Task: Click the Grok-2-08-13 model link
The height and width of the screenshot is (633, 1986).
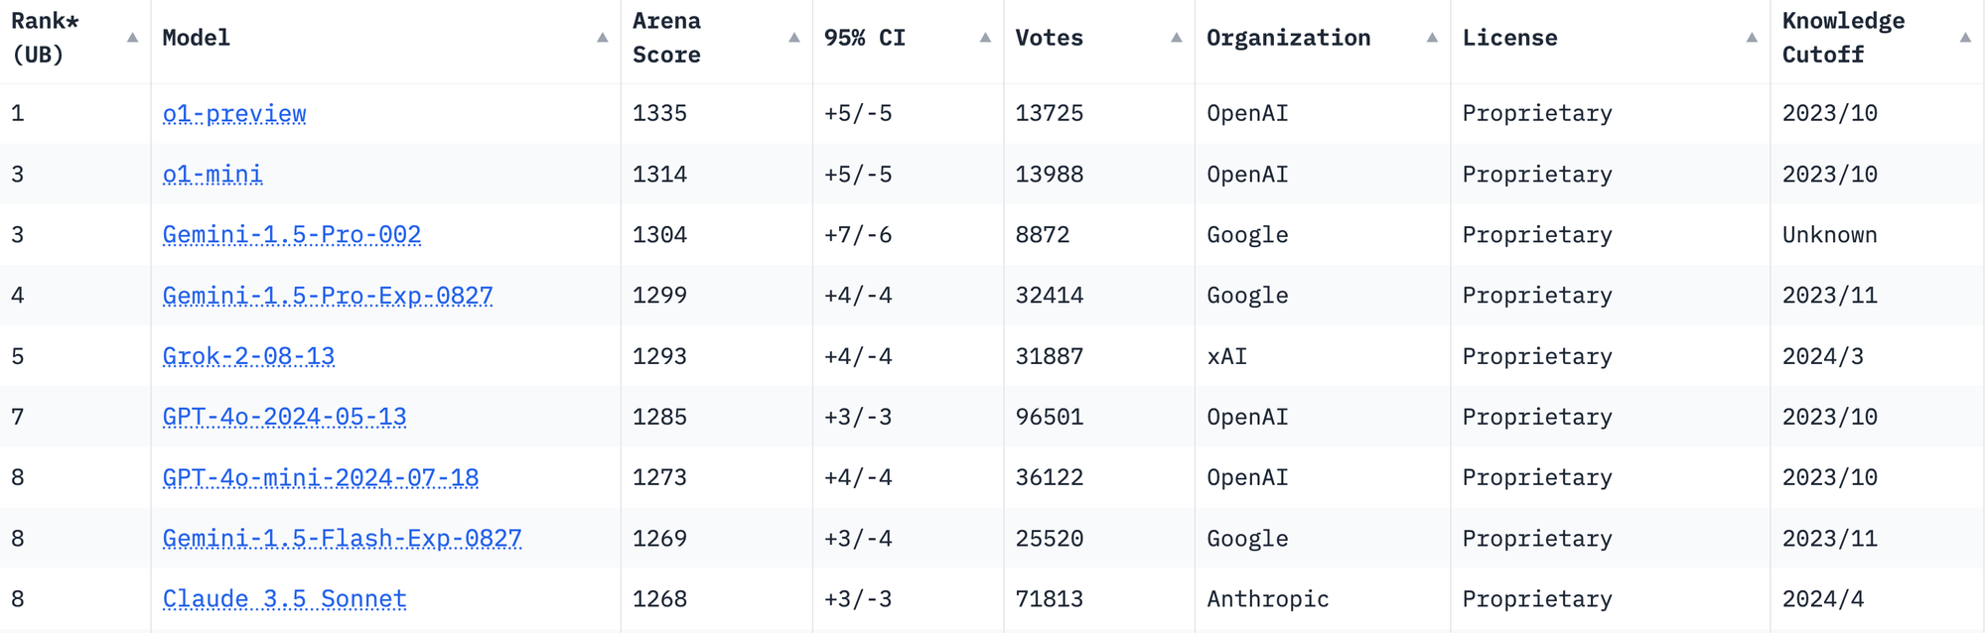Action: [248, 356]
